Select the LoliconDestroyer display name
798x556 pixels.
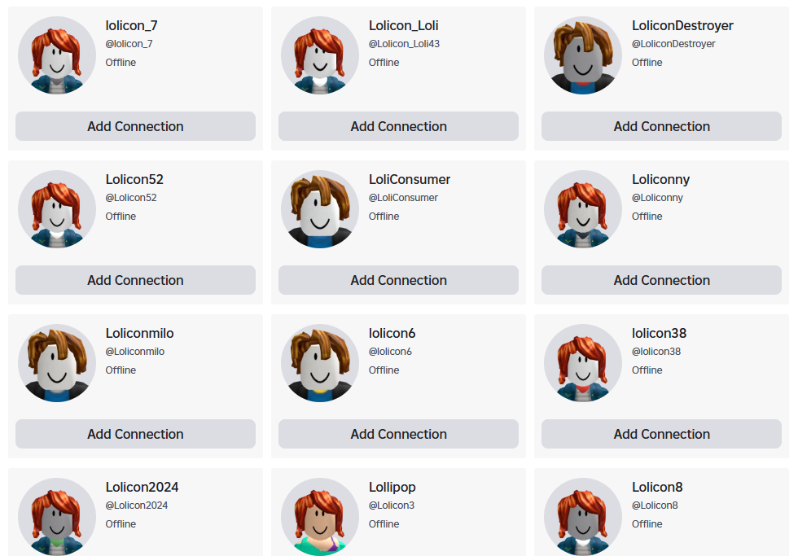coord(682,25)
